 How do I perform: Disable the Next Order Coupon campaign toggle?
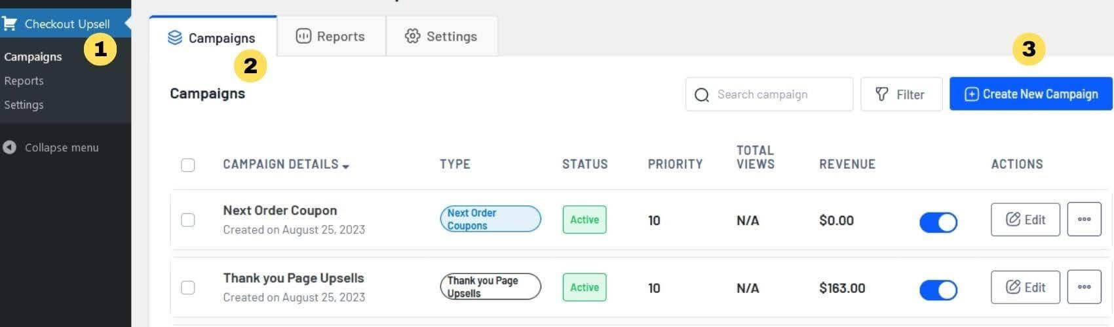tap(938, 222)
